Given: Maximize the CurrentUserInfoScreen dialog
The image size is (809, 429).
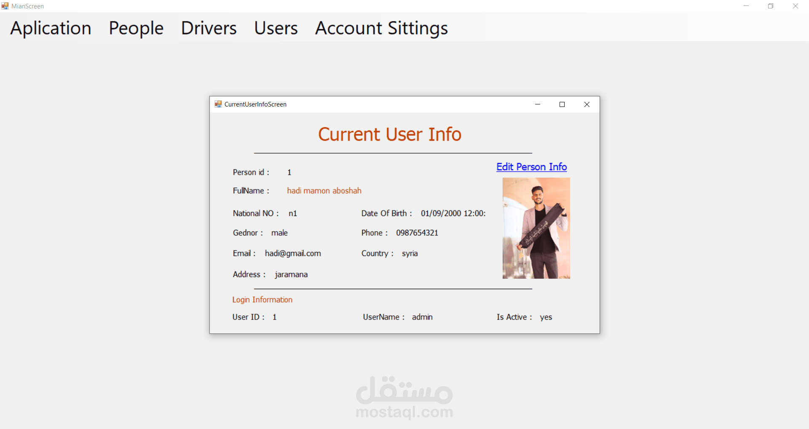Looking at the screenshot, I should pos(562,104).
